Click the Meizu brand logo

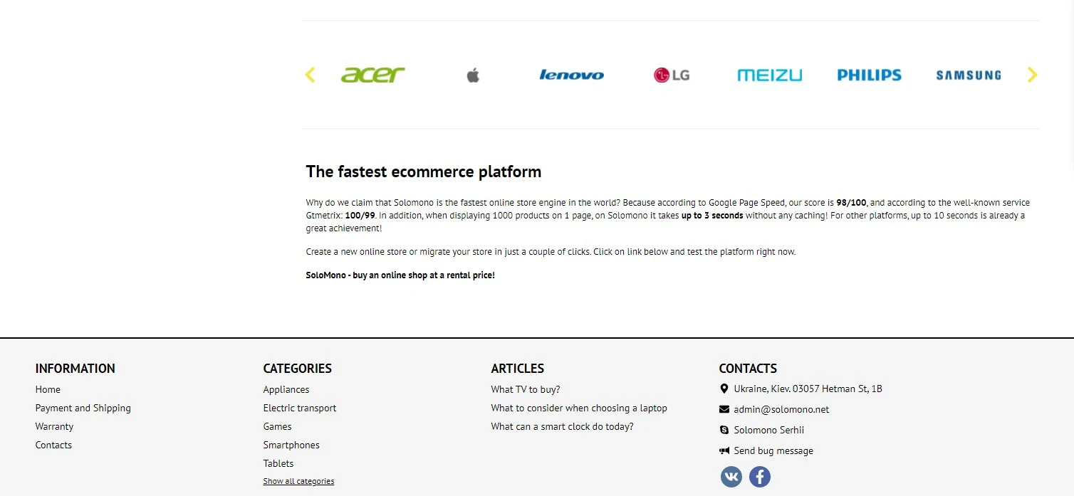coord(769,74)
